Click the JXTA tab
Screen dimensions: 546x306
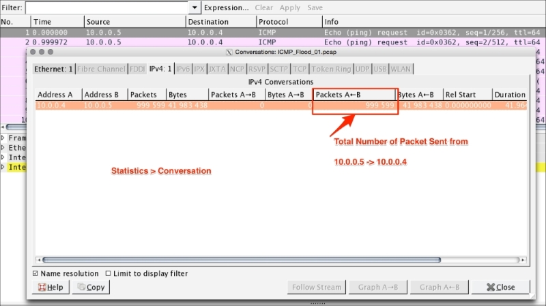[217, 69]
